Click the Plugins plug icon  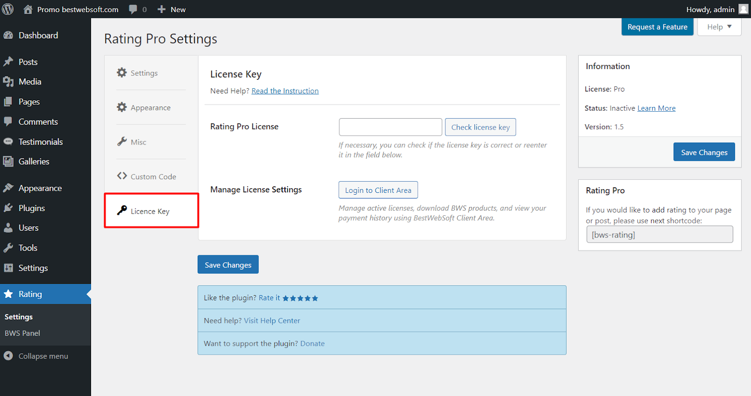click(8, 208)
